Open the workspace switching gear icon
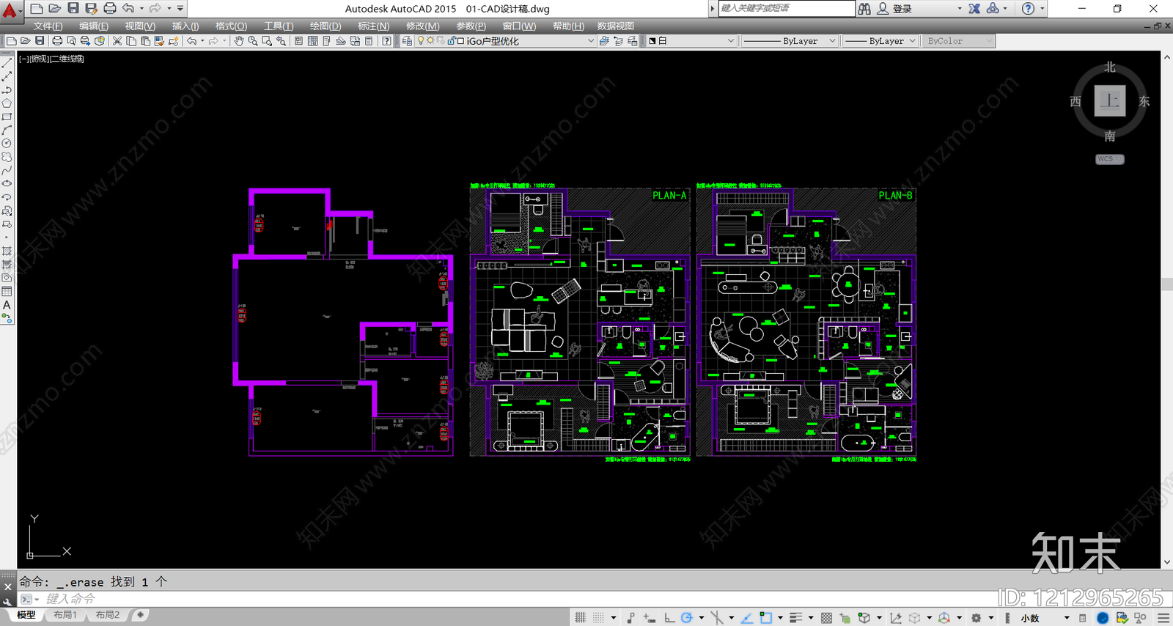The width and height of the screenshot is (1173, 626). (977, 618)
